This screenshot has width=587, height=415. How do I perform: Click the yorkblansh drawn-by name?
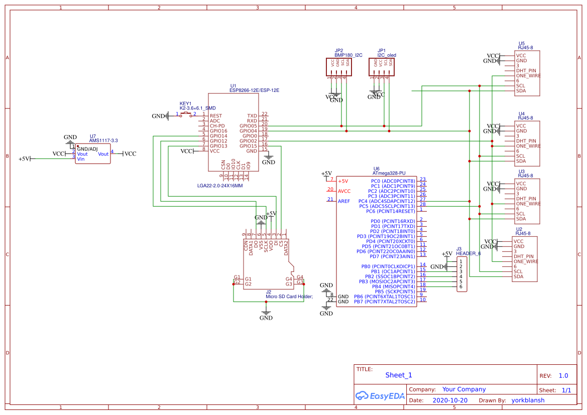[x=529, y=400]
